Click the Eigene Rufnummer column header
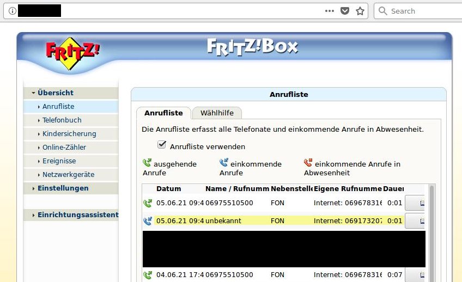This screenshot has width=462, height=282. (348, 189)
